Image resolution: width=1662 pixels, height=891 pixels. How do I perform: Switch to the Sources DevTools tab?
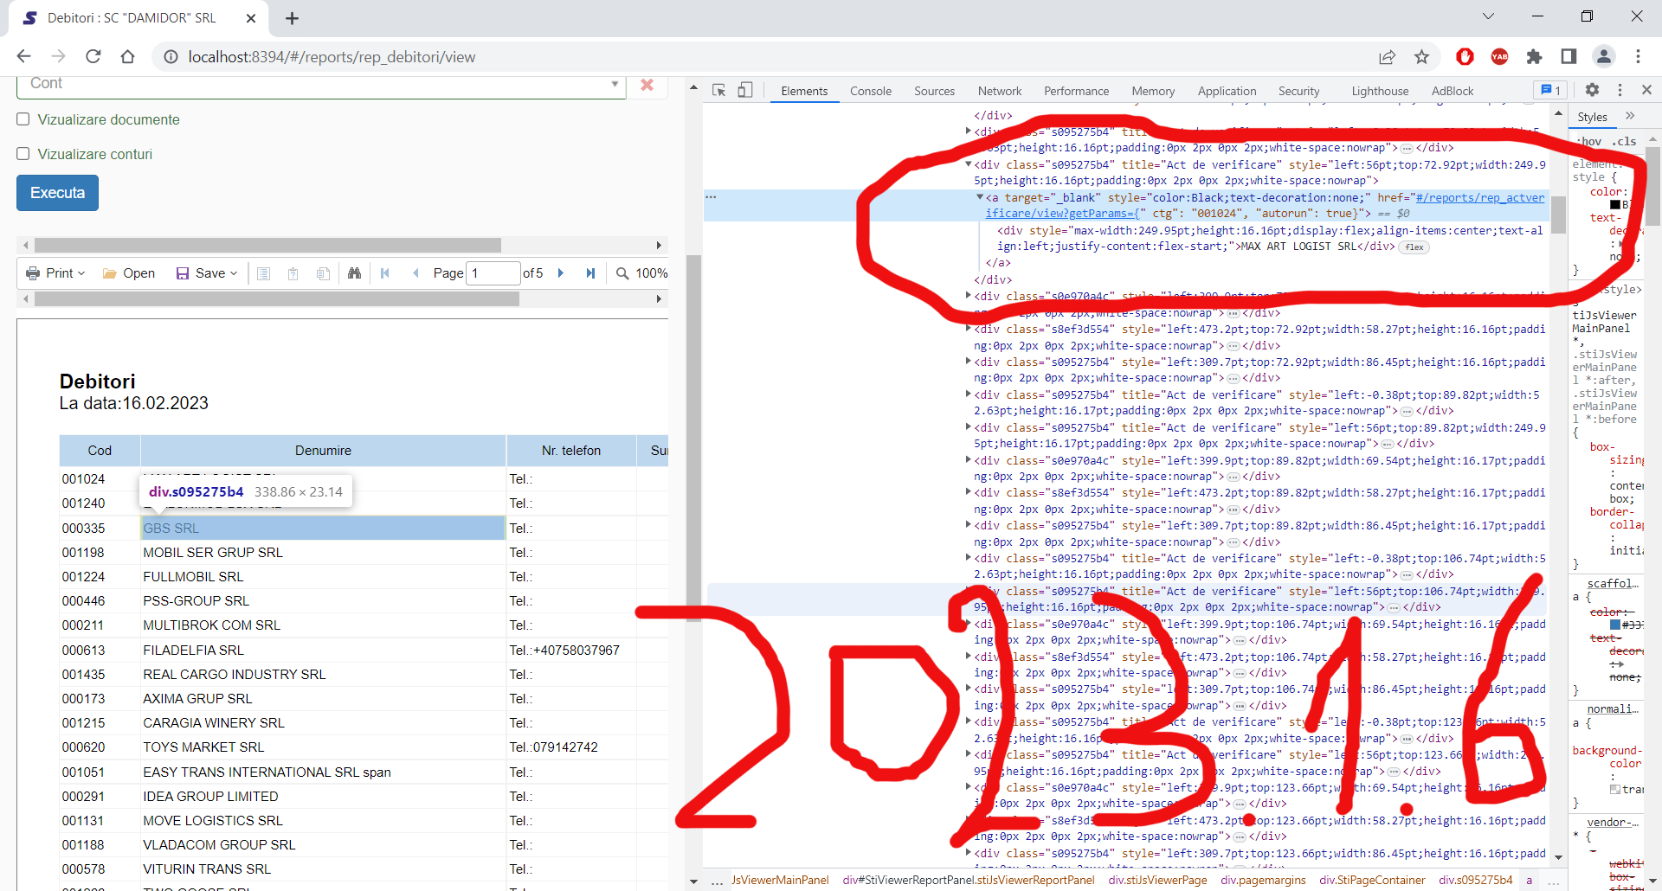[934, 91]
